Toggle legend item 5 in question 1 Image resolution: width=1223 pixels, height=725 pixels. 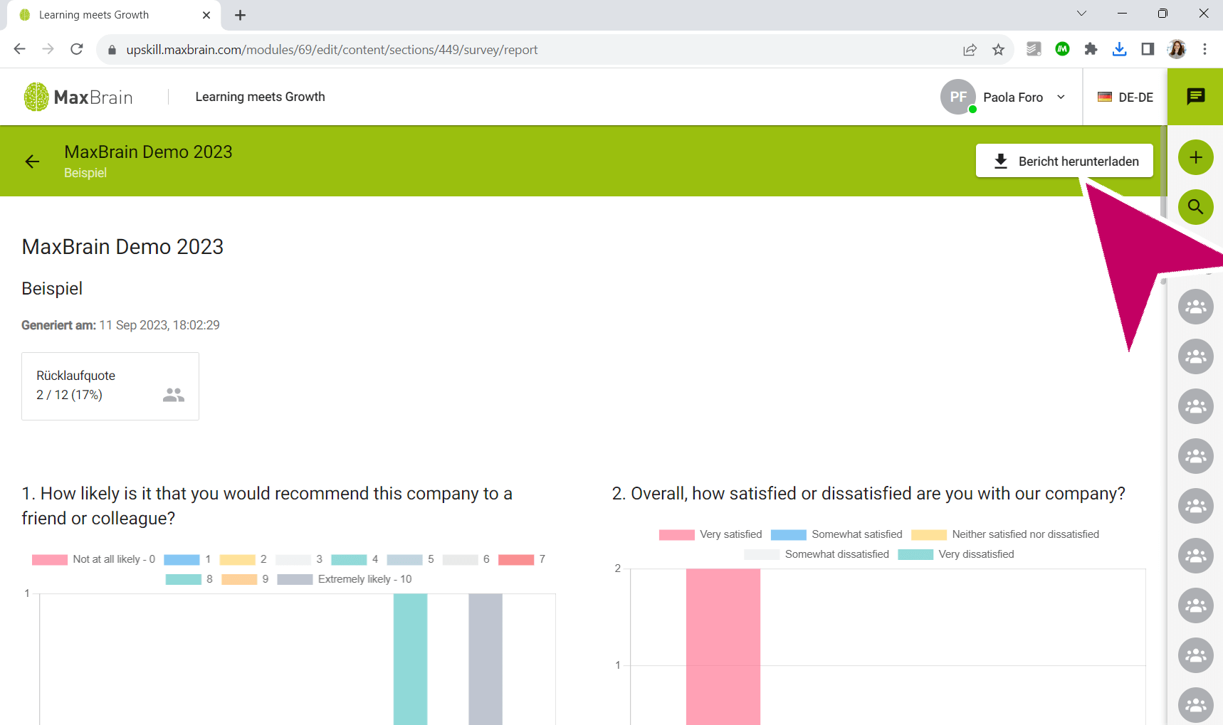[x=411, y=559]
